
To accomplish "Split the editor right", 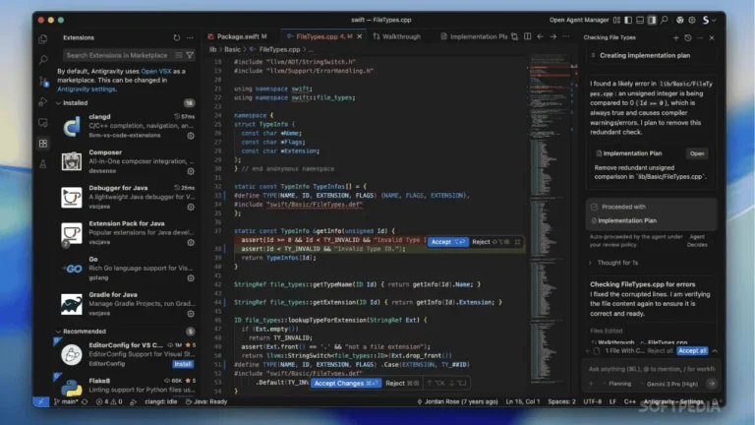I will click(528, 36).
